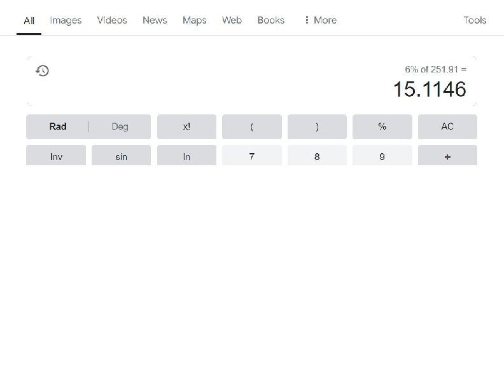Expand the More search options menu
Image resolution: width=504 pixels, height=389 pixels.
tap(320, 20)
